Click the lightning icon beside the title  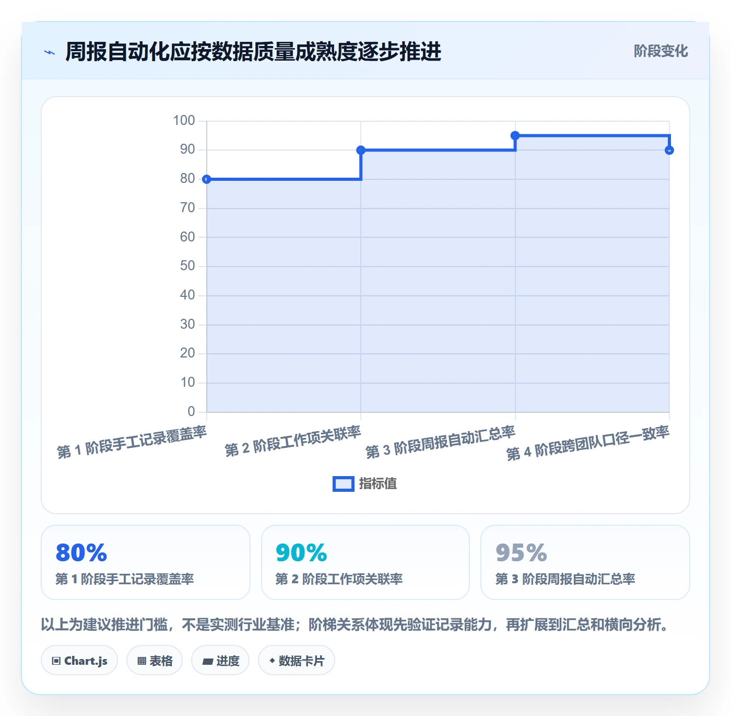click(50, 52)
